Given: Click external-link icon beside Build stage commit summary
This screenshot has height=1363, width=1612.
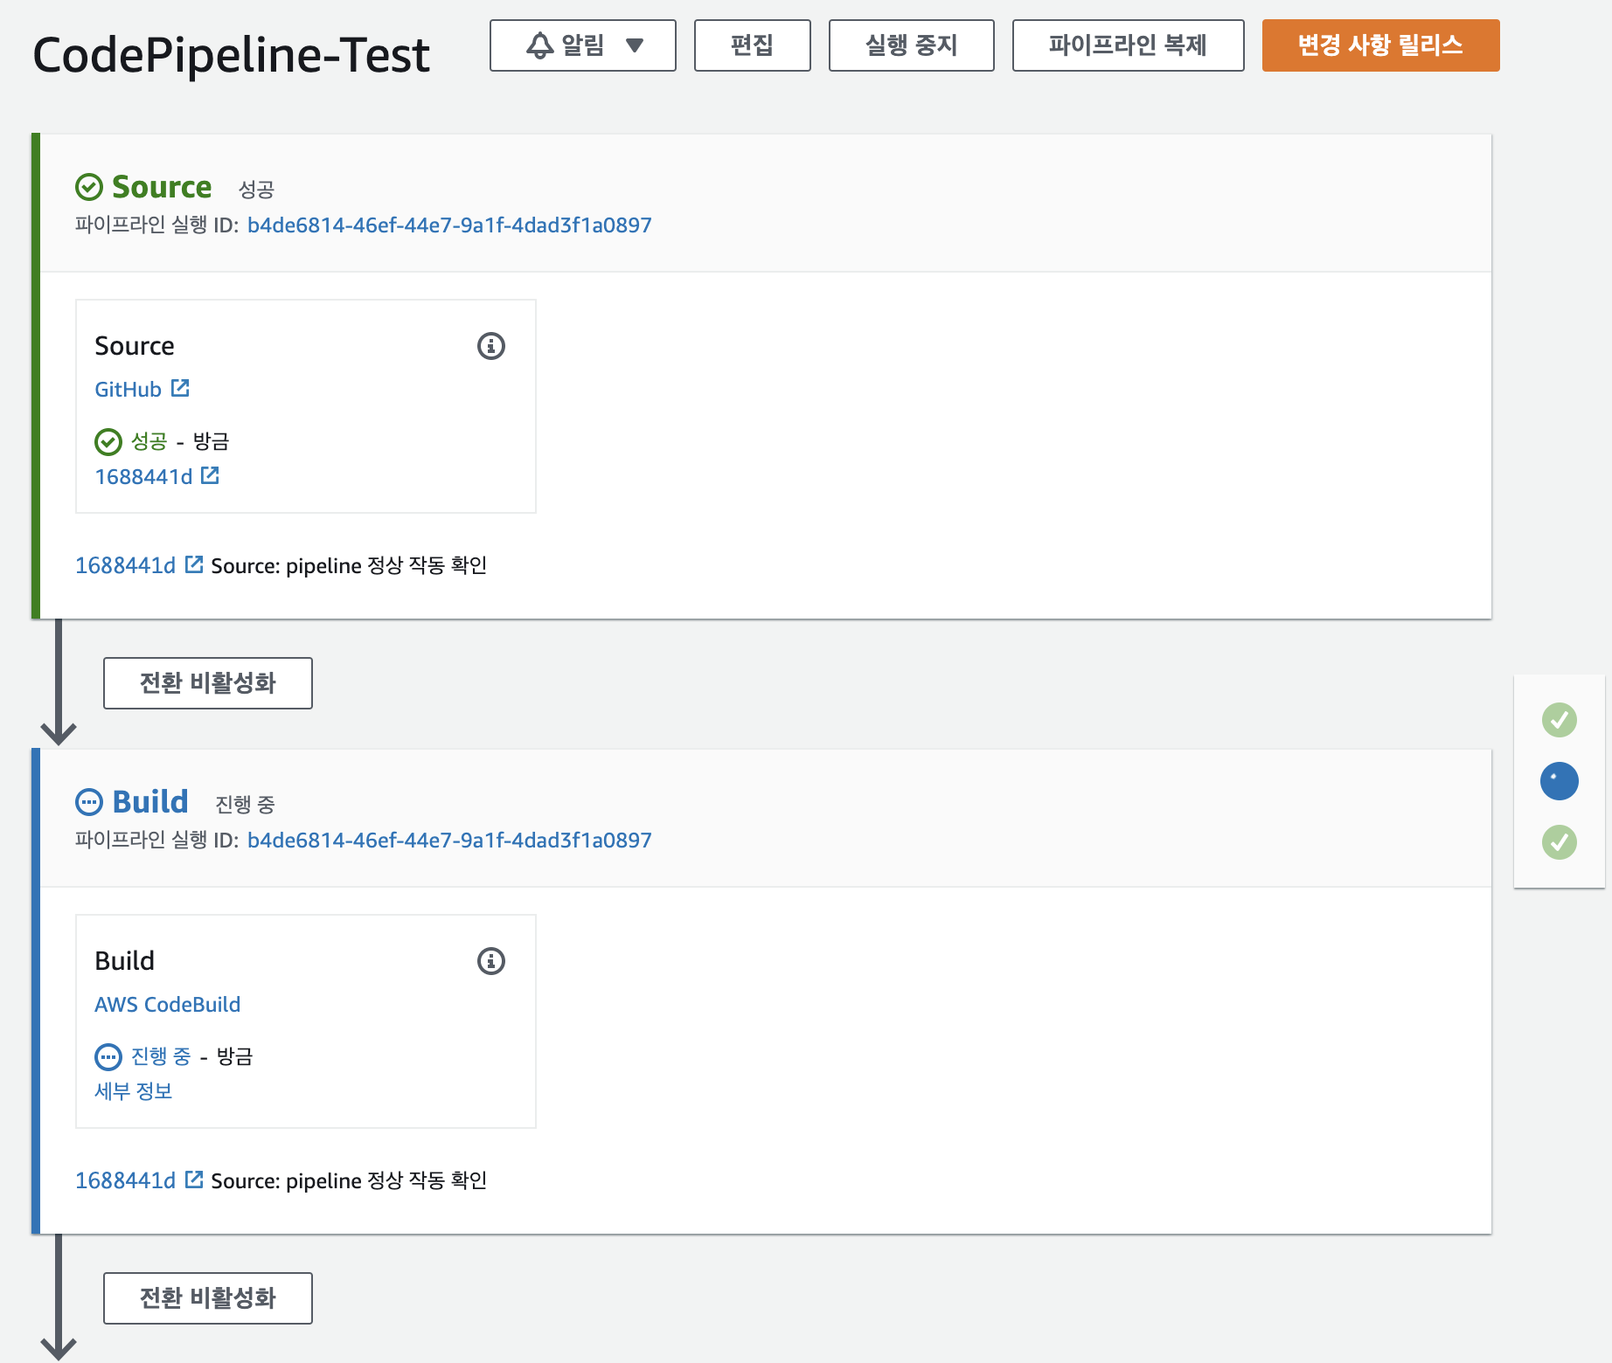Looking at the screenshot, I should pyautogui.click(x=194, y=1180).
